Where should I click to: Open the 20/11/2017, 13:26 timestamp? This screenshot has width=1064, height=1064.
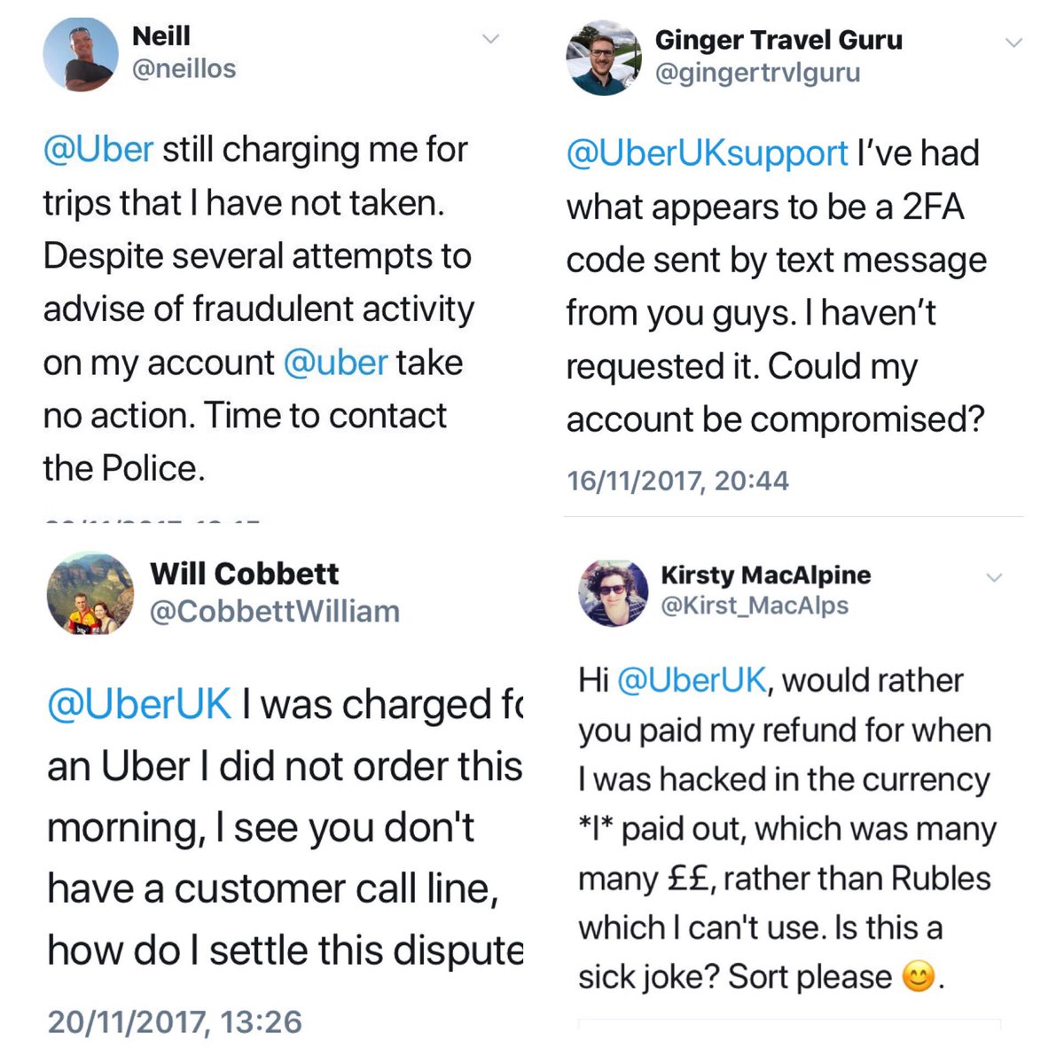pyautogui.click(x=175, y=1021)
